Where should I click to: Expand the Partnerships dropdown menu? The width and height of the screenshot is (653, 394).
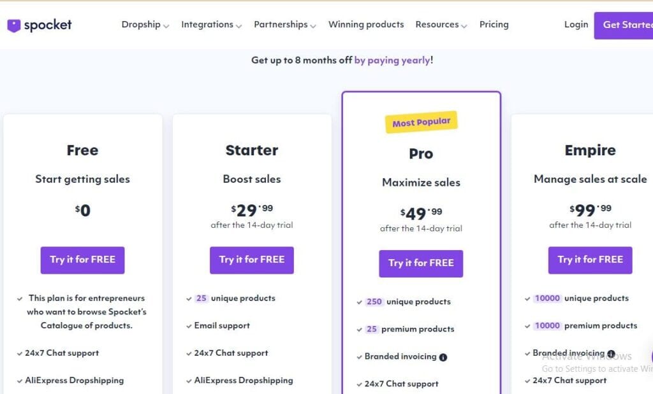(x=285, y=25)
